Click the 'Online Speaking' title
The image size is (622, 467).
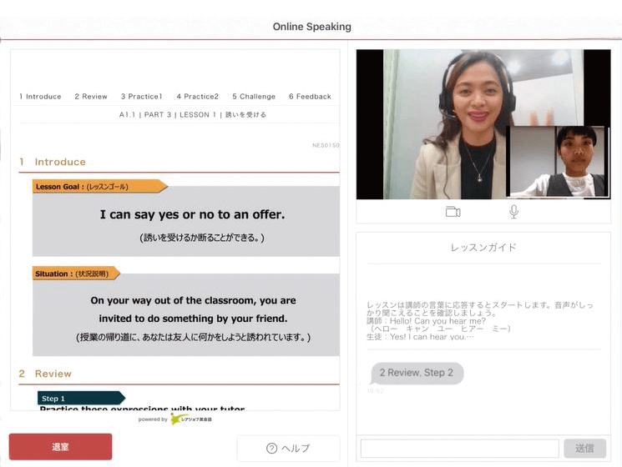[311, 27]
